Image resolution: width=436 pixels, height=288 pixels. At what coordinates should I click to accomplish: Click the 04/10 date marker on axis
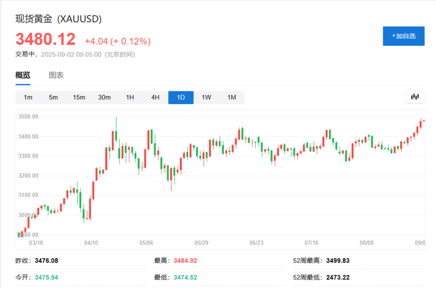tap(92, 243)
